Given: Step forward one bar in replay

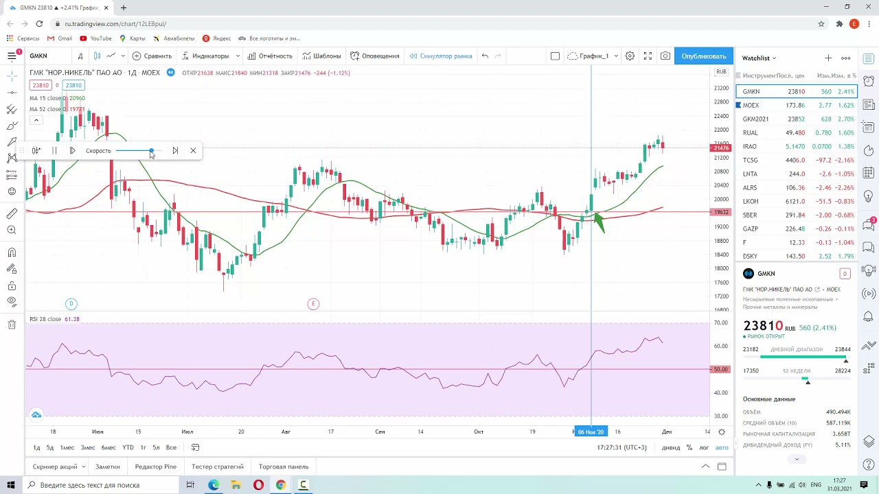Looking at the screenshot, I should (72, 150).
